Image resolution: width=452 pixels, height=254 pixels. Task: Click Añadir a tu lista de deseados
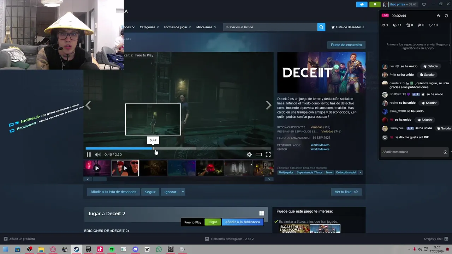pyautogui.click(x=113, y=192)
